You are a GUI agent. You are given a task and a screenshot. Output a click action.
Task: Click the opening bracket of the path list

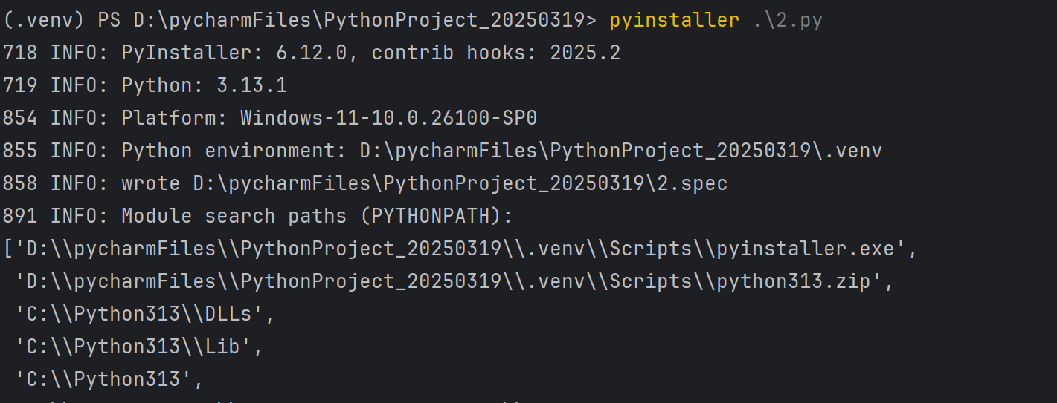coord(8,249)
